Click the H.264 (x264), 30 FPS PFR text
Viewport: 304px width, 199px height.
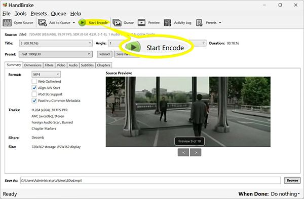pyautogui.click(x=50, y=110)
